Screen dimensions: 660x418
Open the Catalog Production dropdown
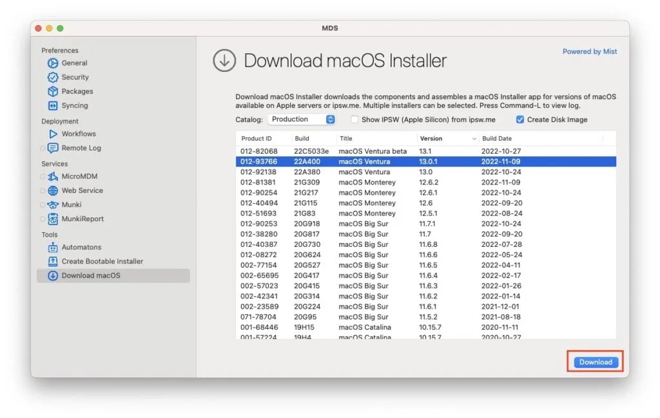[x=302, y=120]
